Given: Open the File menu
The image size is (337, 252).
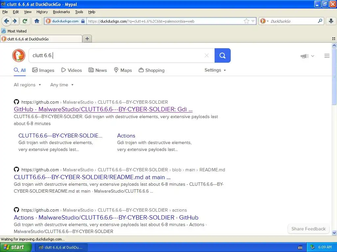Looking at the screenshot, I should (x=5, y=12).
